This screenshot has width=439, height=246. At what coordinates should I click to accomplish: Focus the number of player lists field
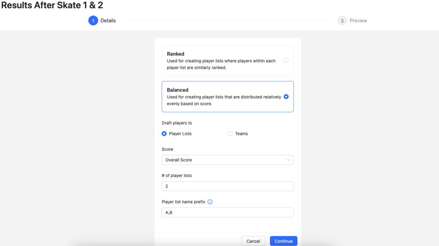pyautogui.click(x=227, y=186)
